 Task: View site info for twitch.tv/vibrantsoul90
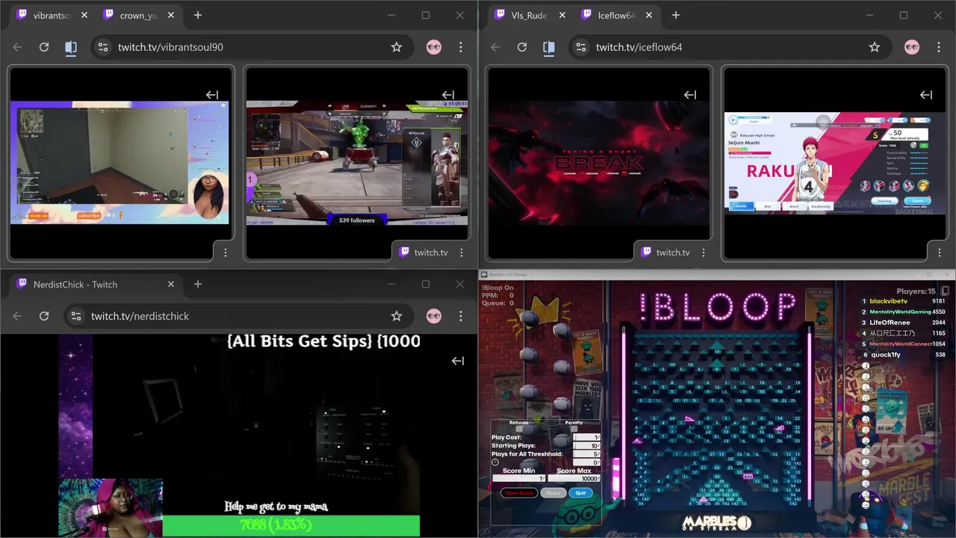(104, 47)
